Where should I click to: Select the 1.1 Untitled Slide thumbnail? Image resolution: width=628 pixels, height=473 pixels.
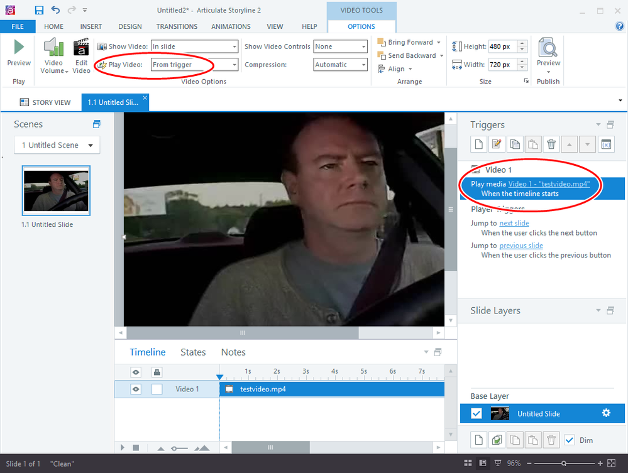[x=56, y=190]
